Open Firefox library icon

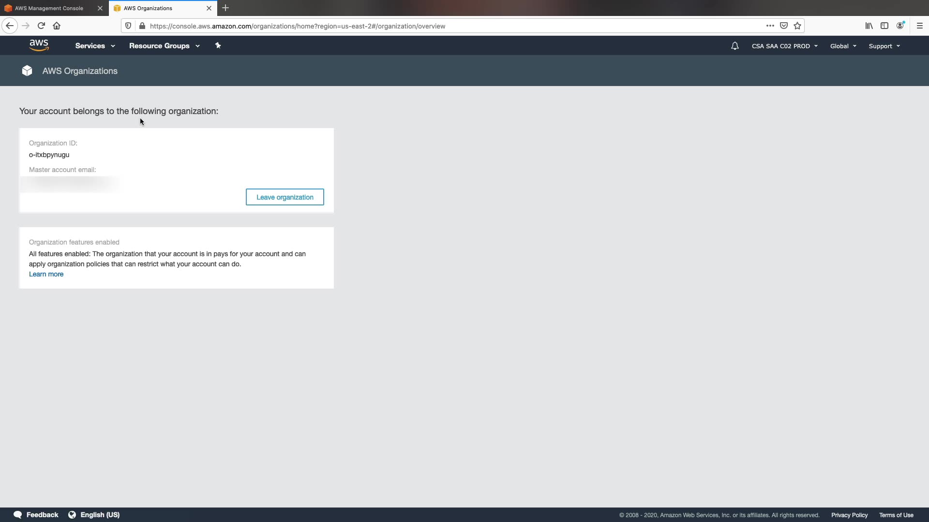click(869, 26)
